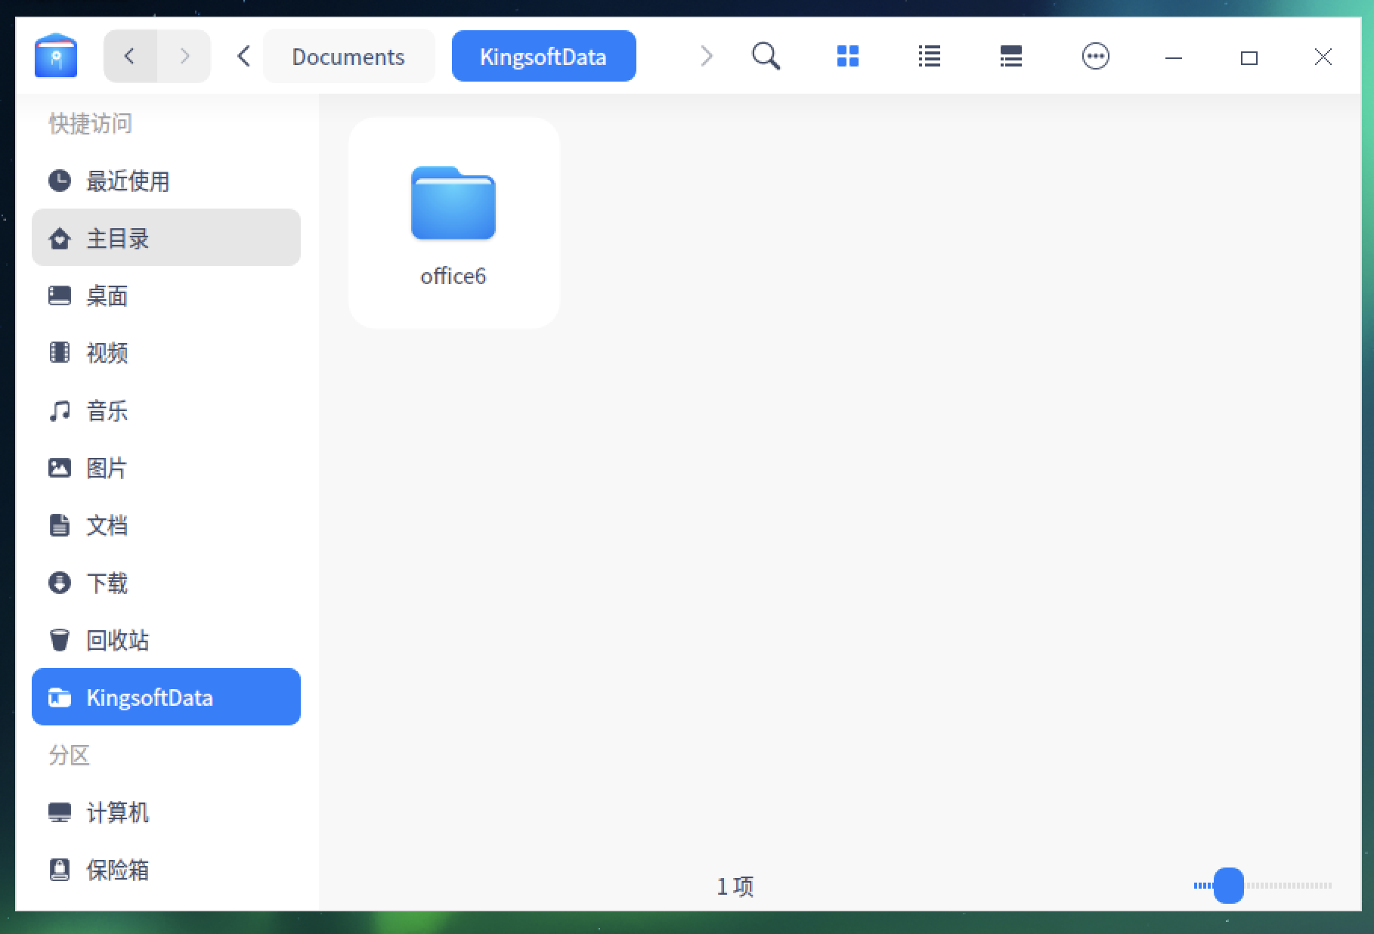Select the KingsoftData breadcrumb
This screenshot has height=934, width=1374.
click(x=544, y=56)
